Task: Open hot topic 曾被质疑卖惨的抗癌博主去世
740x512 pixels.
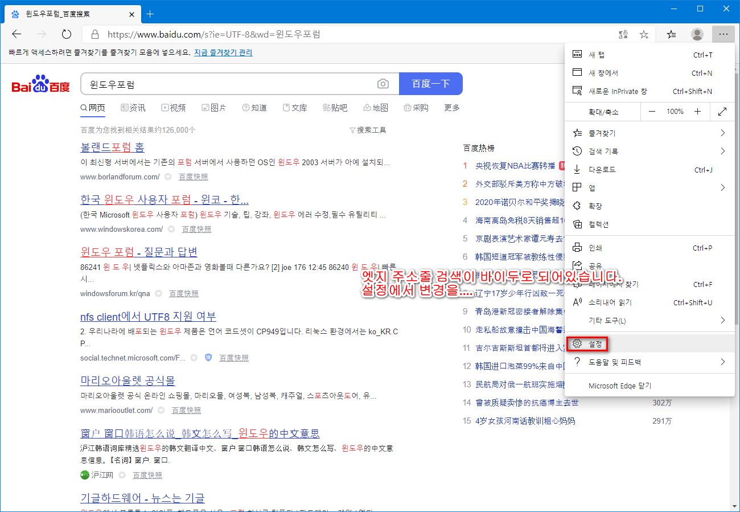Action: coord(527,403)
